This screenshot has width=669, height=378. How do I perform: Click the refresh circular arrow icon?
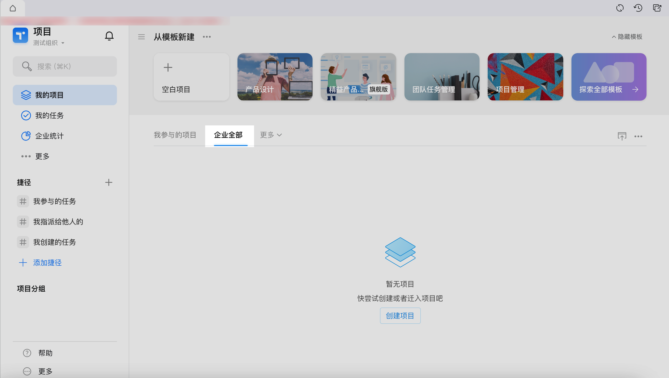tap(620, 8)
